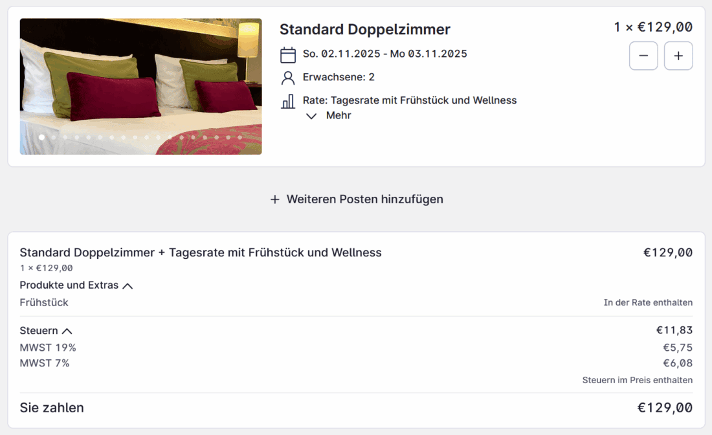The width and height of the screenshot is (712, 435).
Task: Click the calendar icon beside the stay dates
Action: (288, 54)
